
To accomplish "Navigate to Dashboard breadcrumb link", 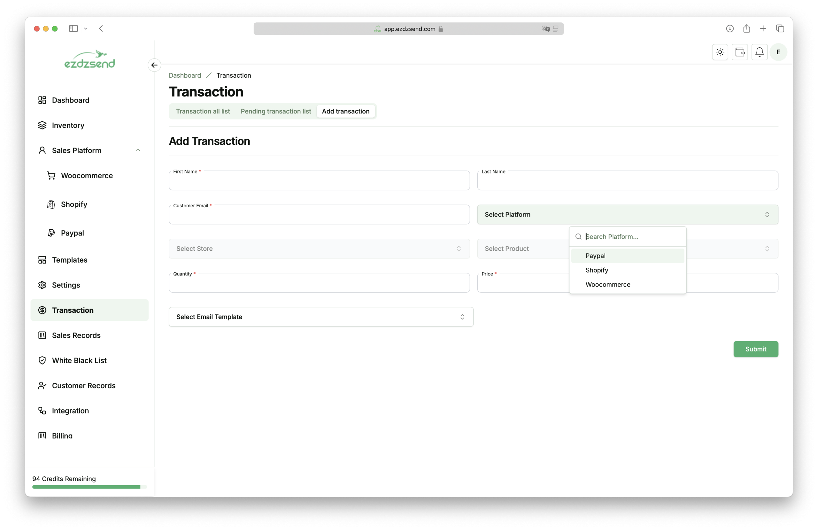I will click(x=185, y=75).
